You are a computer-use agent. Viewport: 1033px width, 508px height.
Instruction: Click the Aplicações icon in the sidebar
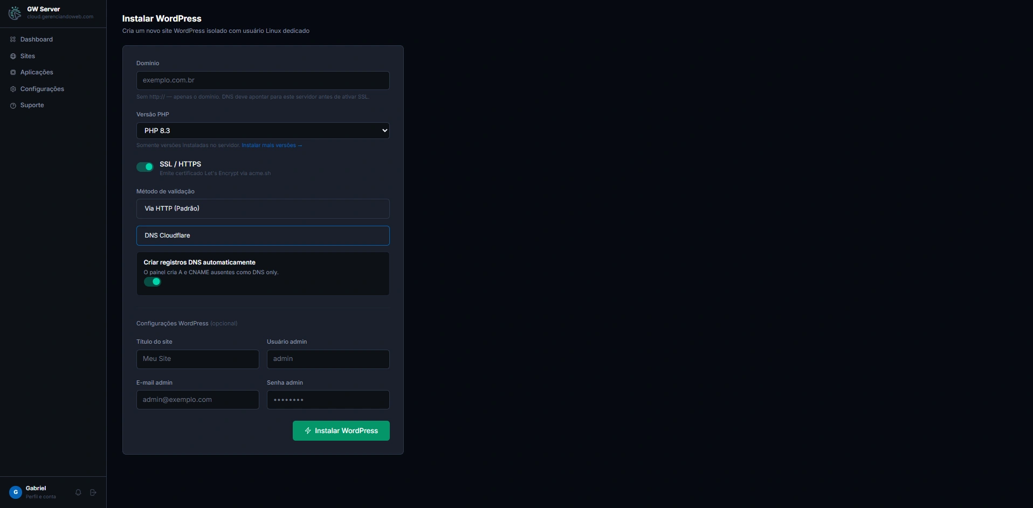(x=13, y=72)
